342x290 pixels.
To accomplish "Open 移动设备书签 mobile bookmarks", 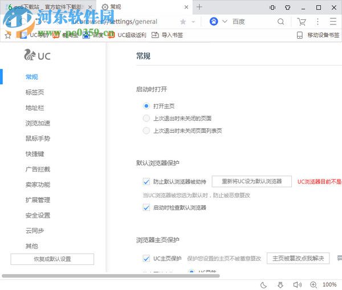I will tap(318, 35).
